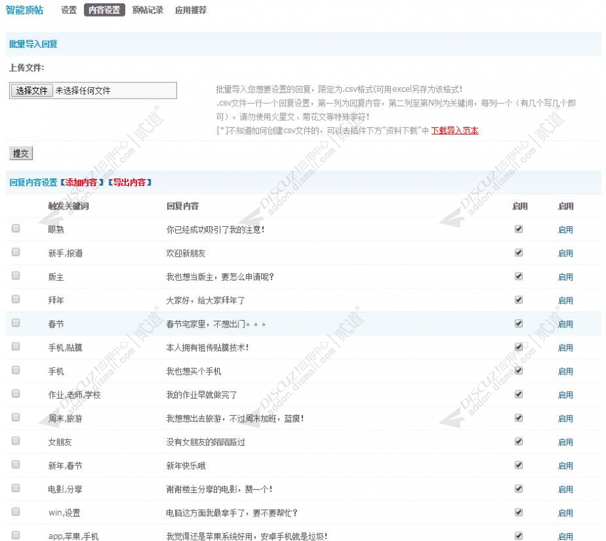The height and width of the screenshot is (541, 606).
Task: Click the 启用 link in 新手,报道 row
Action: coord(565,254)
